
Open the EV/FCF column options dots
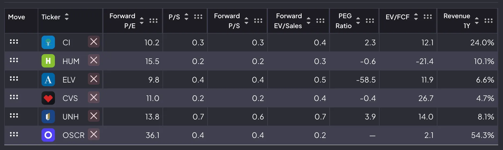tap(428, 17)
